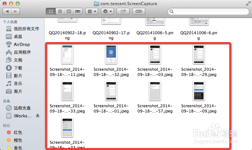Click the com.tencent.ScreenCapture title folder icon

click(97, 4)
